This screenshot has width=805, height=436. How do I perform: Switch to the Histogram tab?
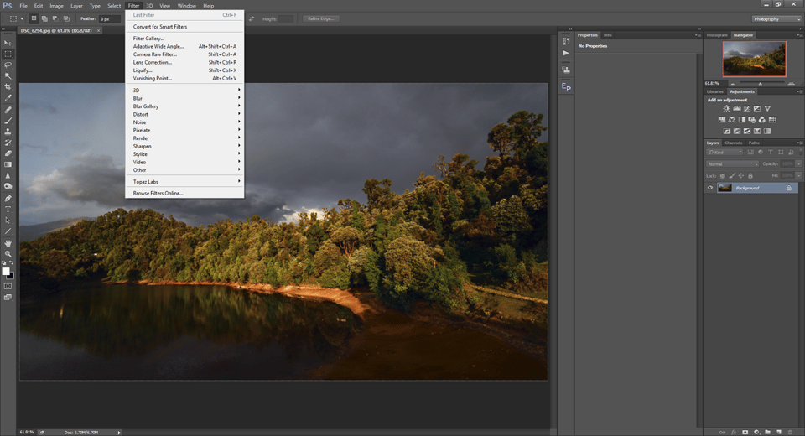717,35
